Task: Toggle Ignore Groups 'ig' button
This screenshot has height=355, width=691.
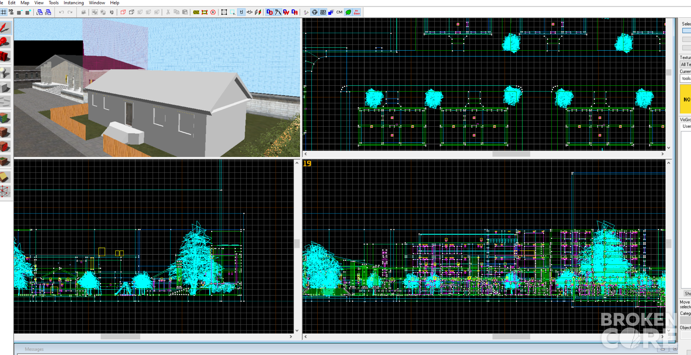Action: [112, 12]
